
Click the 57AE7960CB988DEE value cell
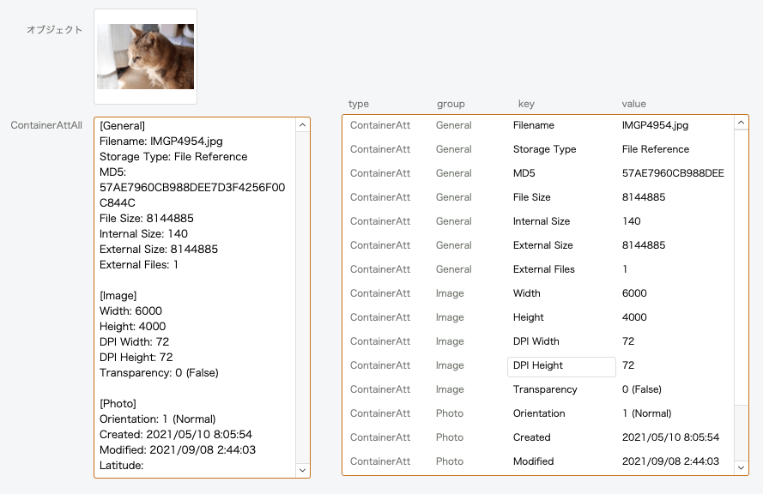[x=673, y=173]
